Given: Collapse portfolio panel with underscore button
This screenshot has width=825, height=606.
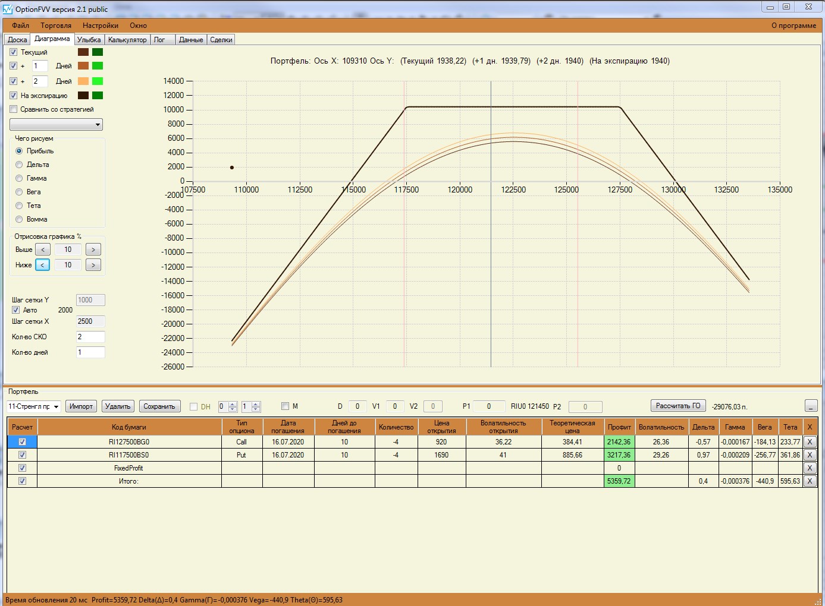Looking at the screenshot, I should point(811,406).
